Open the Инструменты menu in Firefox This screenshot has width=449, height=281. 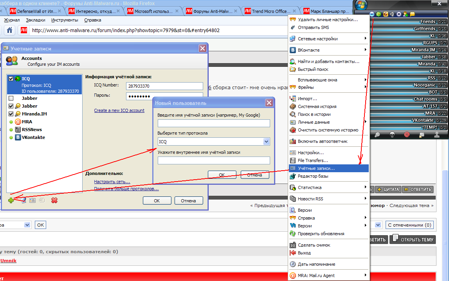click(x=65, y=20)
